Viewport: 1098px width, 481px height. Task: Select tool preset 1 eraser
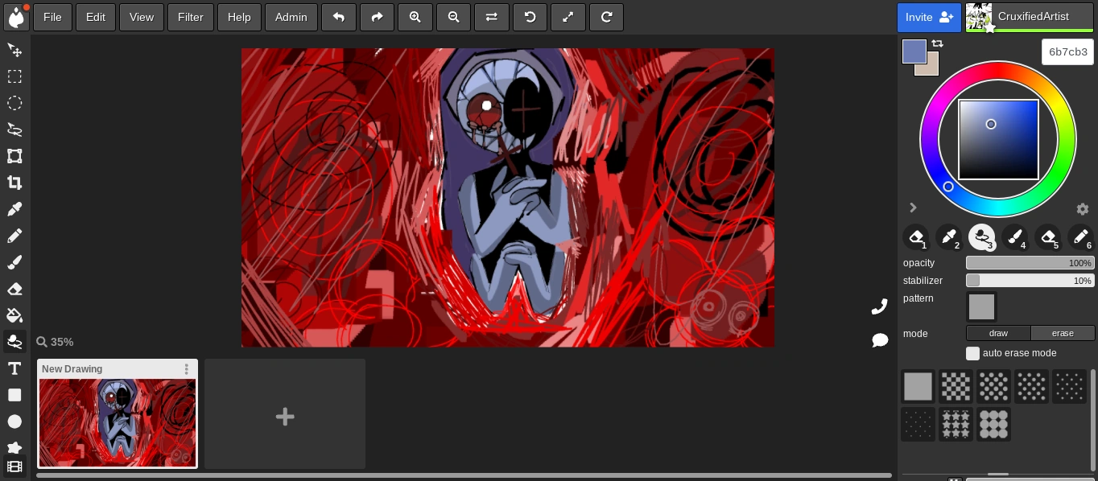point(915,237)
